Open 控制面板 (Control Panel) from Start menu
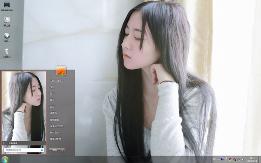Image resolution: width=261 pixels, height=163 pixels. point(54,120)
